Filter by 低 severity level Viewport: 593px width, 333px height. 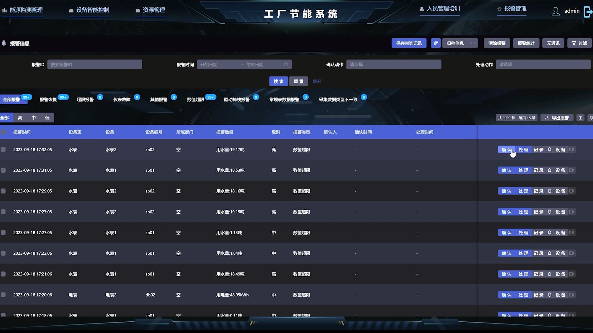point(47,117)
